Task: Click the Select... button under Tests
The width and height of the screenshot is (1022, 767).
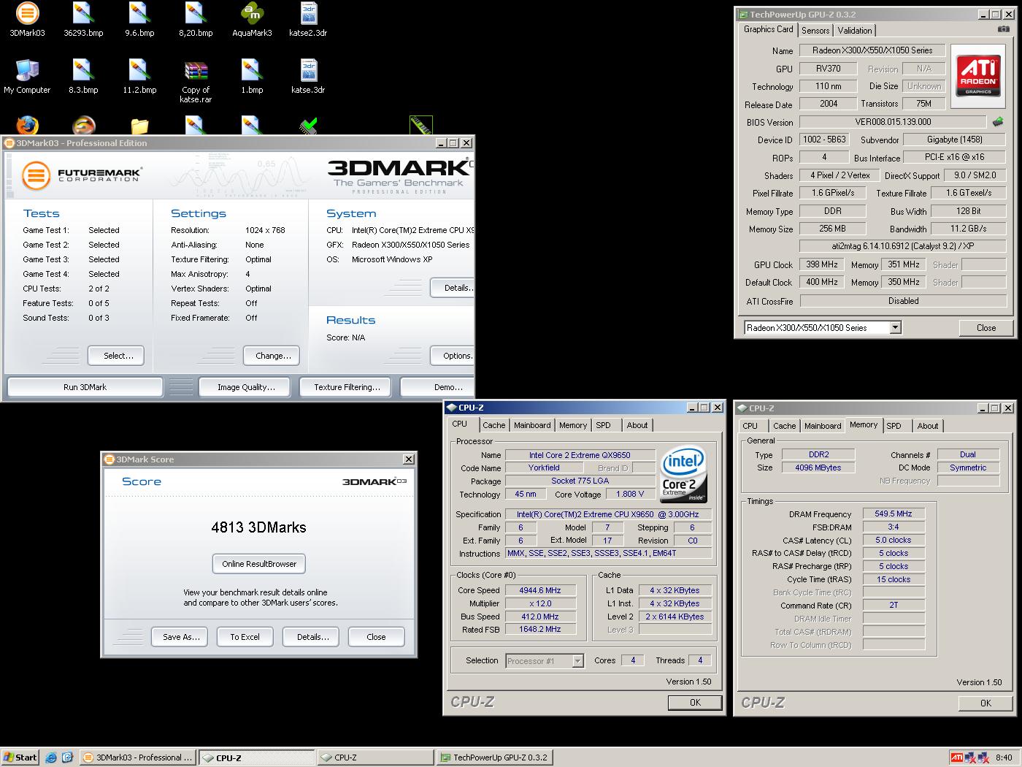Action: [x=116, y=356]
